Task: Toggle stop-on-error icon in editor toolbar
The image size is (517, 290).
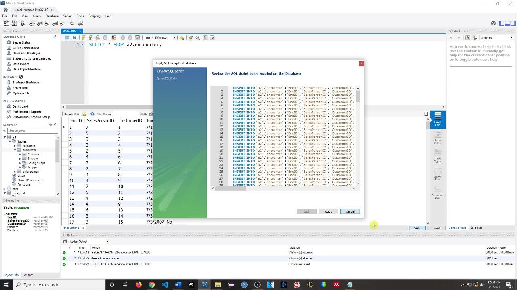Action: [x=114, y=38]
